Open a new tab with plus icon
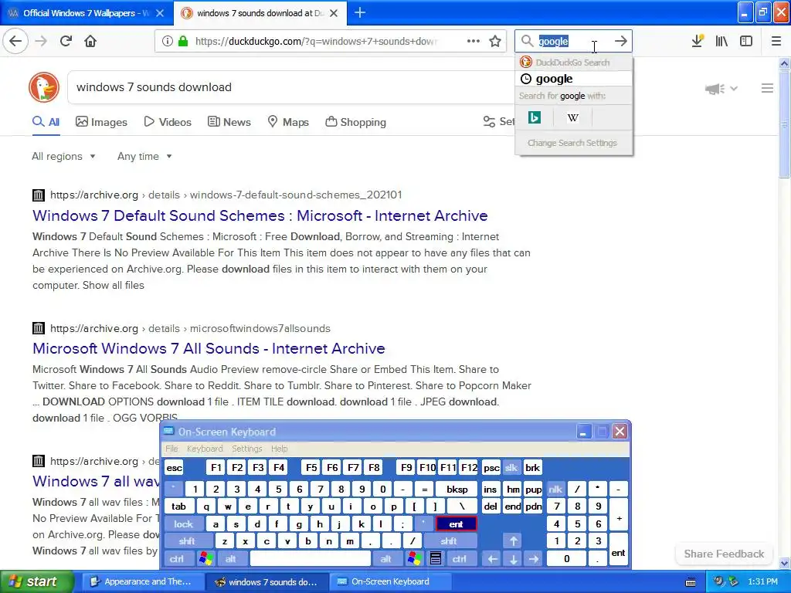Viewport: 791px width, 593px height. click(360, 12)
